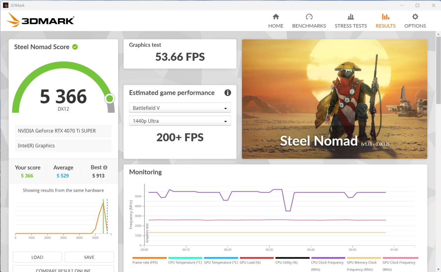Viewport: 441px width, 272px height.
Task: Click the green validation checkmark icon
Action: [x=75, y=47]
